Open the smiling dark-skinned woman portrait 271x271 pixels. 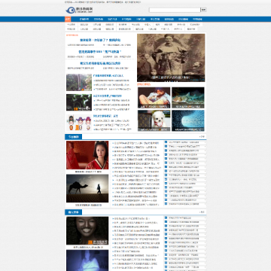tap(87, 231)
